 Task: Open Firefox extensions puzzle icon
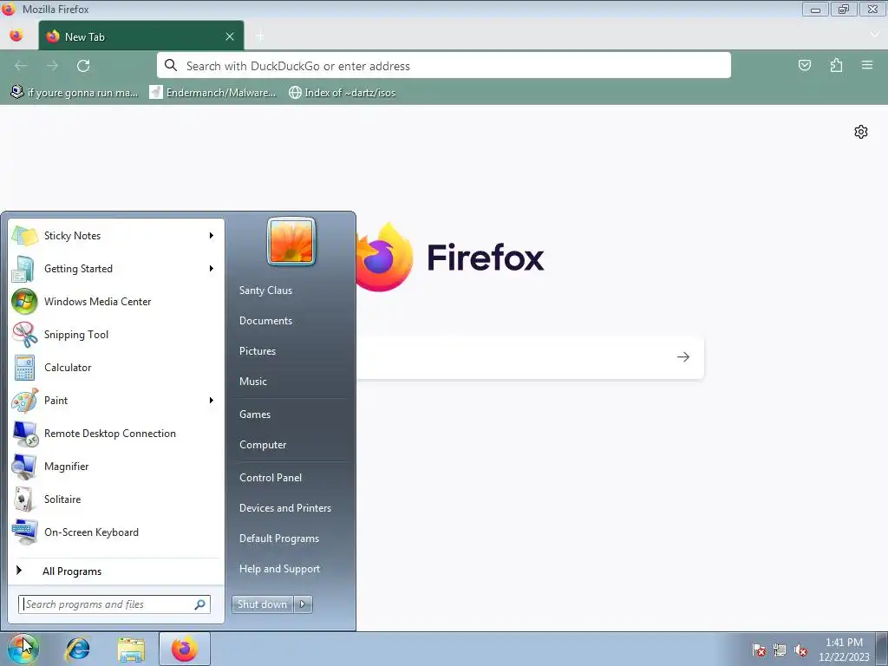[836, 66]
